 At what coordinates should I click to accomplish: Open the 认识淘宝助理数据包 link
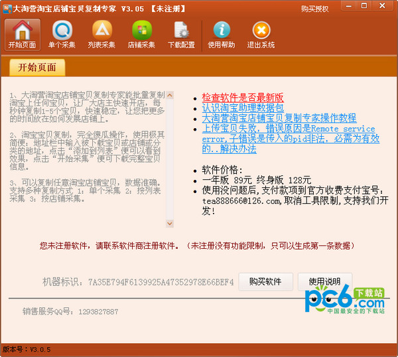243,107
